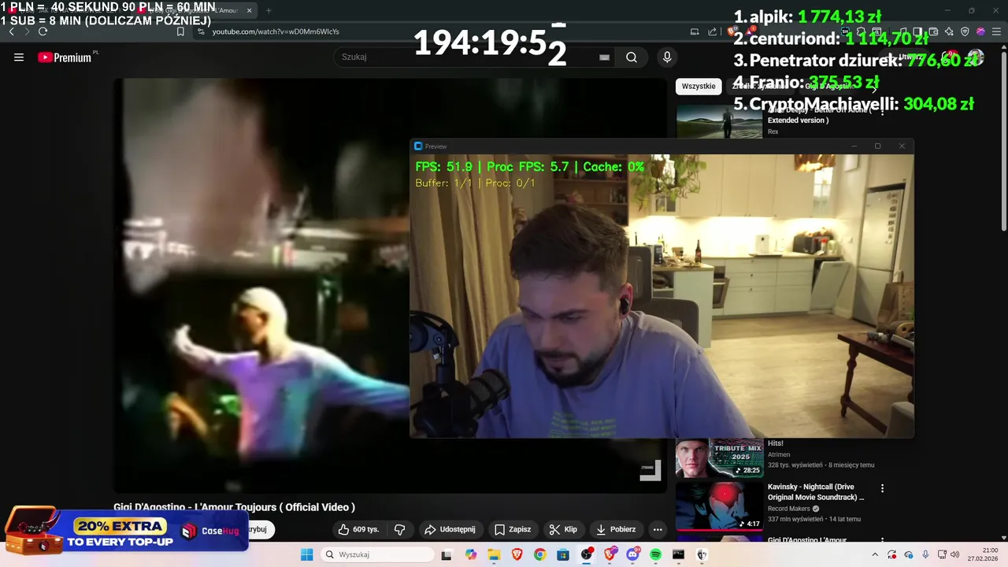Image resolution: width=1008 pixels, height=567 pixels.
Task: Open Brave browser from the taskbar
Action: point(517,554)
